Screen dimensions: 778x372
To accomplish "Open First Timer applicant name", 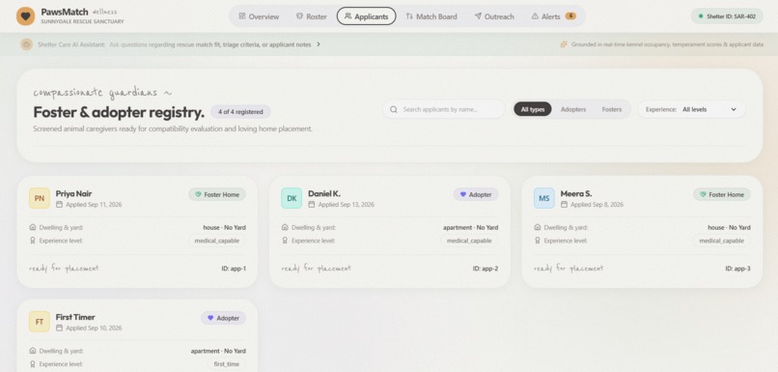I will [75, 317].
